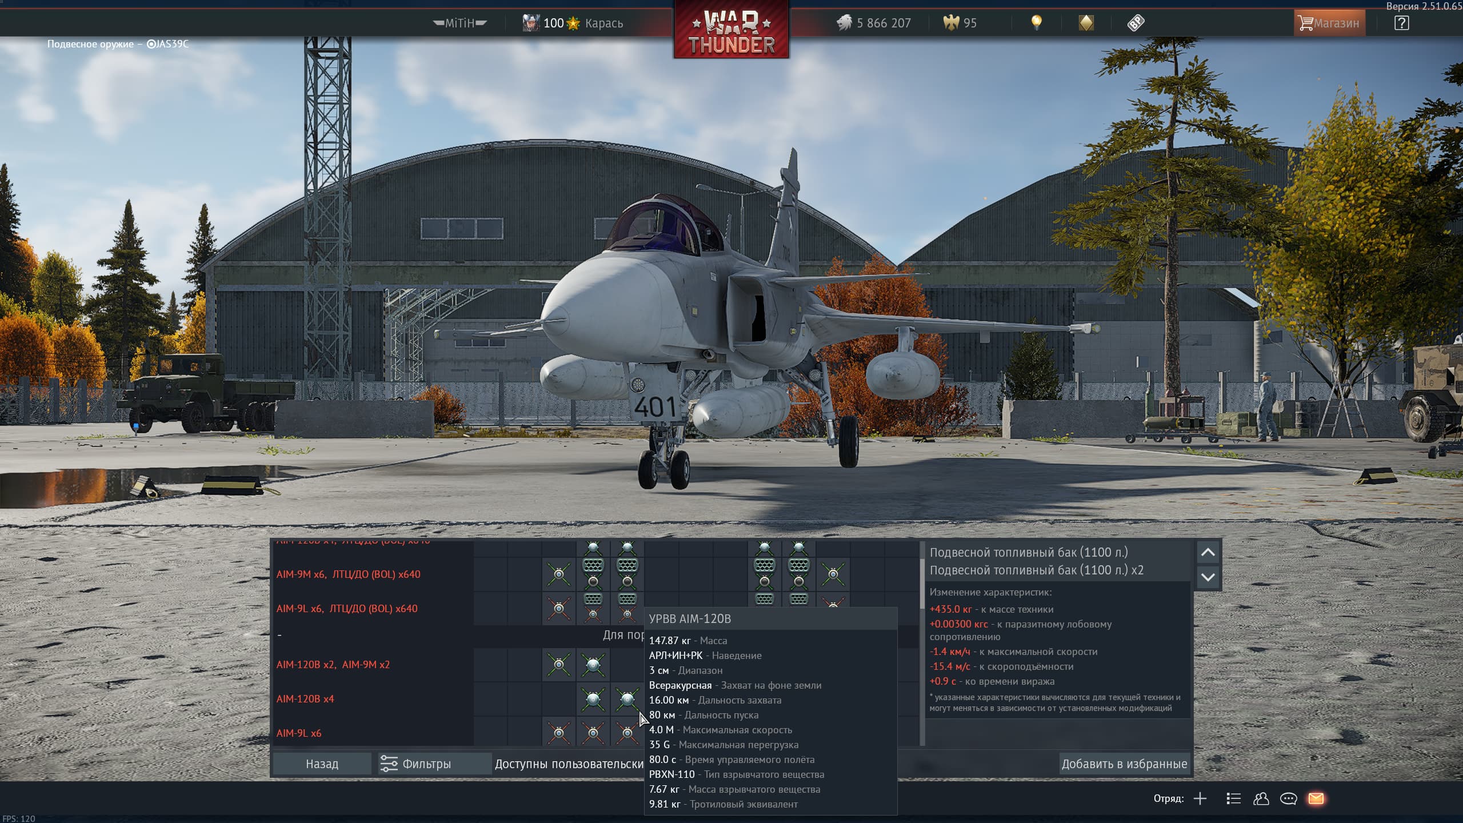
Task: Click the Назад back button
Action: pos(322,764)
